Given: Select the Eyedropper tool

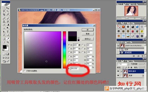Looking at the screenshot, I should tap(8, 39).
